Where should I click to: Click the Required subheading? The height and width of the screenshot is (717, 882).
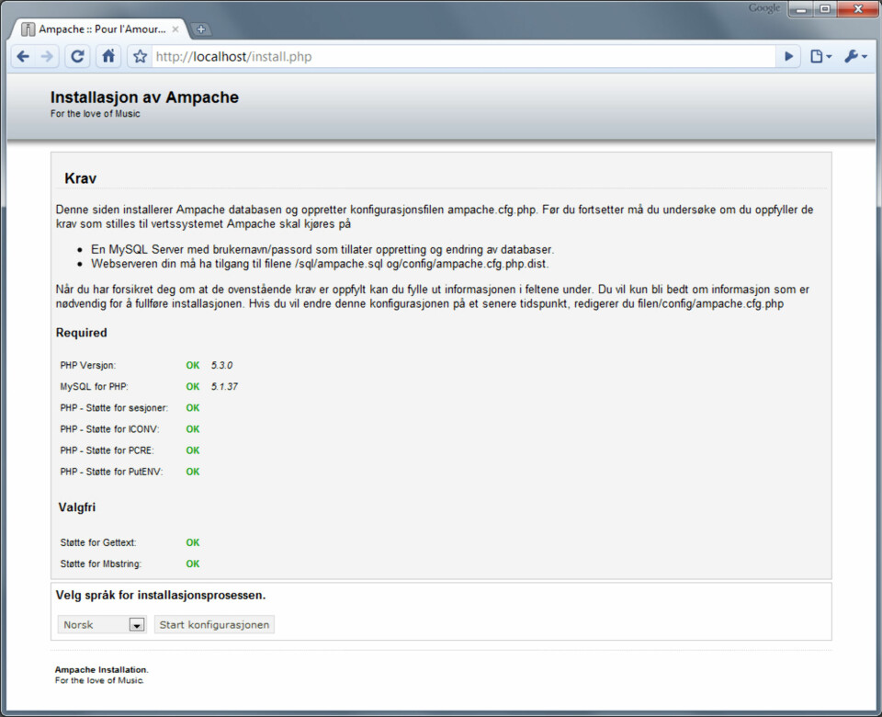[x=82, y=333]
